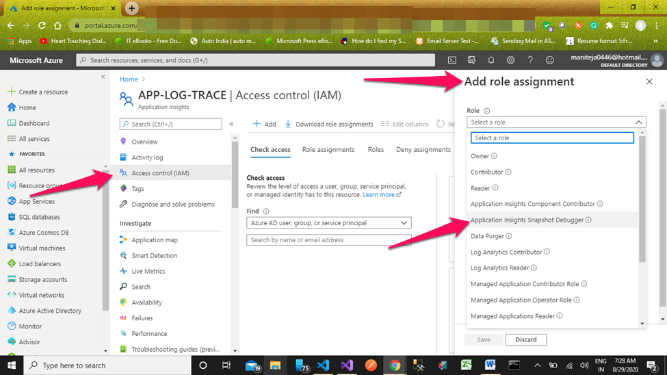Click the Azure global search box
This screenshot has width=667, height=375.
[255, 60]
